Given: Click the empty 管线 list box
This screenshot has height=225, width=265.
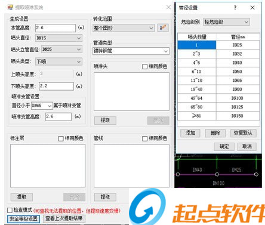Looking at the screenshot, I should (131, 166).
